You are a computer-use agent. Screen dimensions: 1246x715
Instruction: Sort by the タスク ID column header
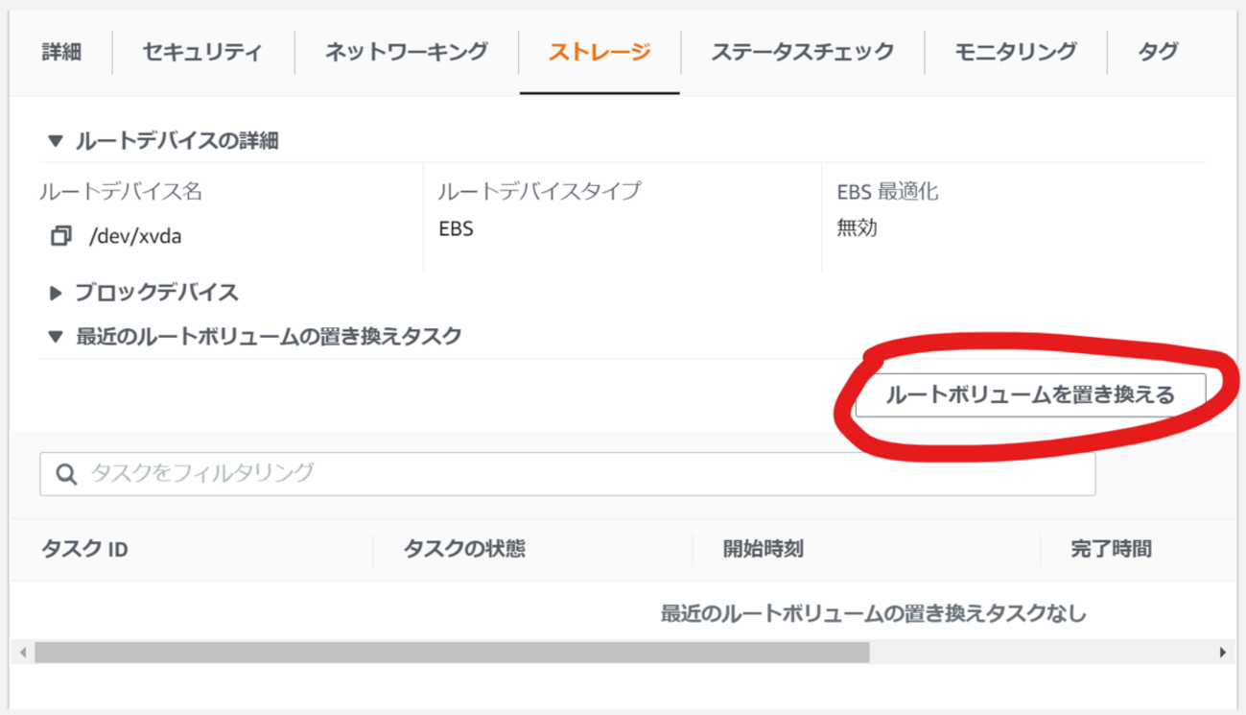tap(84, 550)
